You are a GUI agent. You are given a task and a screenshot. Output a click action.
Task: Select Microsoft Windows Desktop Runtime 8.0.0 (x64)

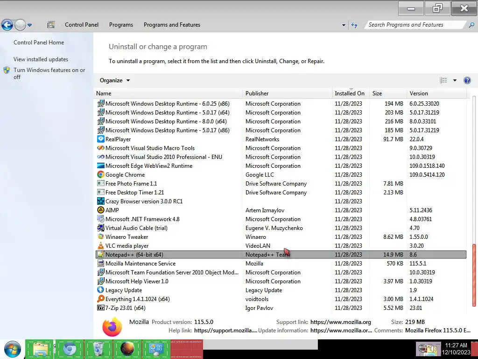point(281,121)
